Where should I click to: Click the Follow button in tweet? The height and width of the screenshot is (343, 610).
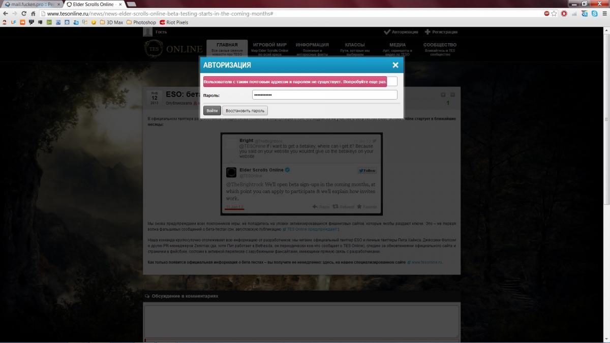pos(367,171)
